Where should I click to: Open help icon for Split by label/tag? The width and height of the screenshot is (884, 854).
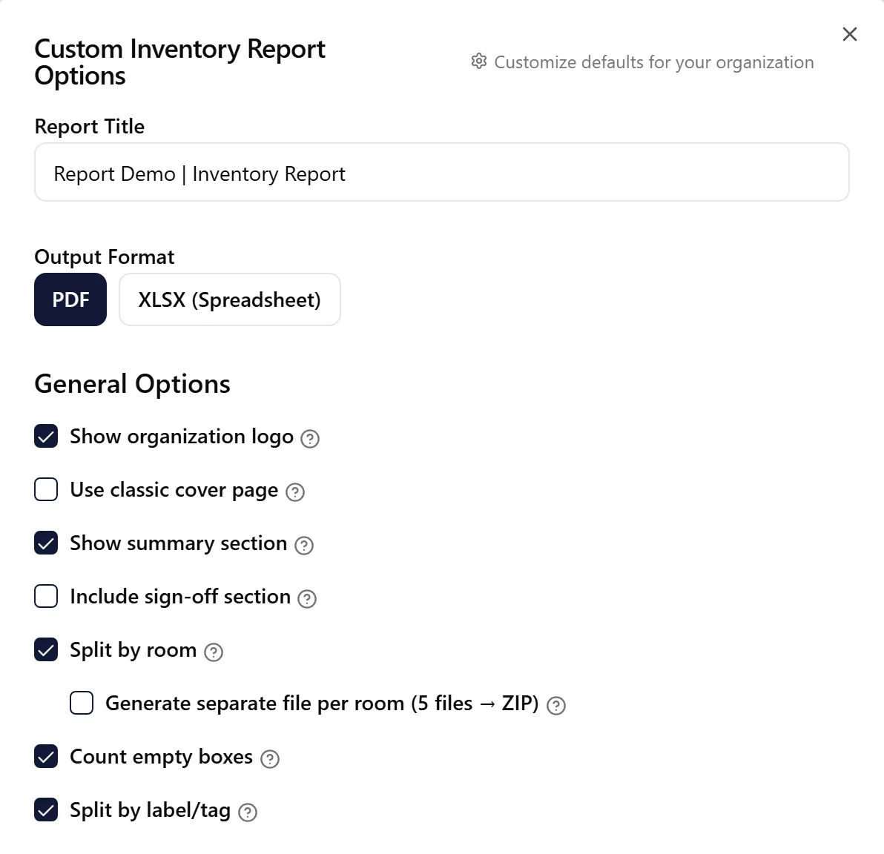(x=248, y=812)
